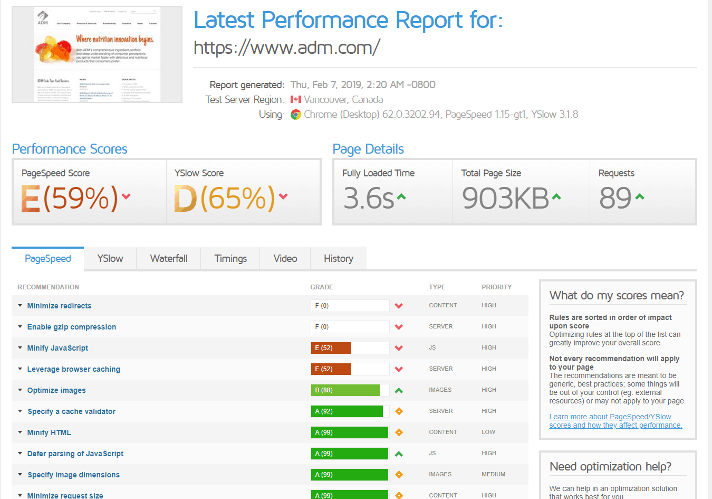Expand the Minify HTML recommendation

20,432
